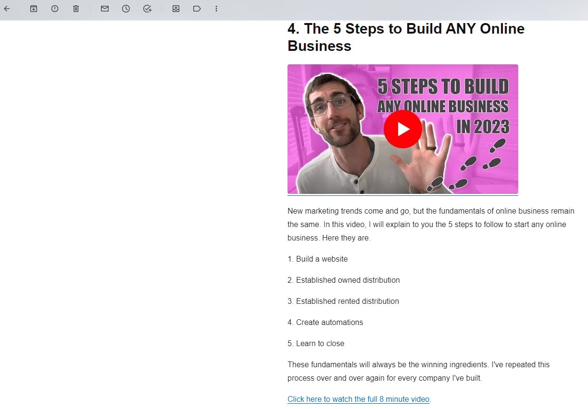The height and width of the screenshot is (409, 588).
Task: Open the Labels tag menu
Action: (197, 9)
